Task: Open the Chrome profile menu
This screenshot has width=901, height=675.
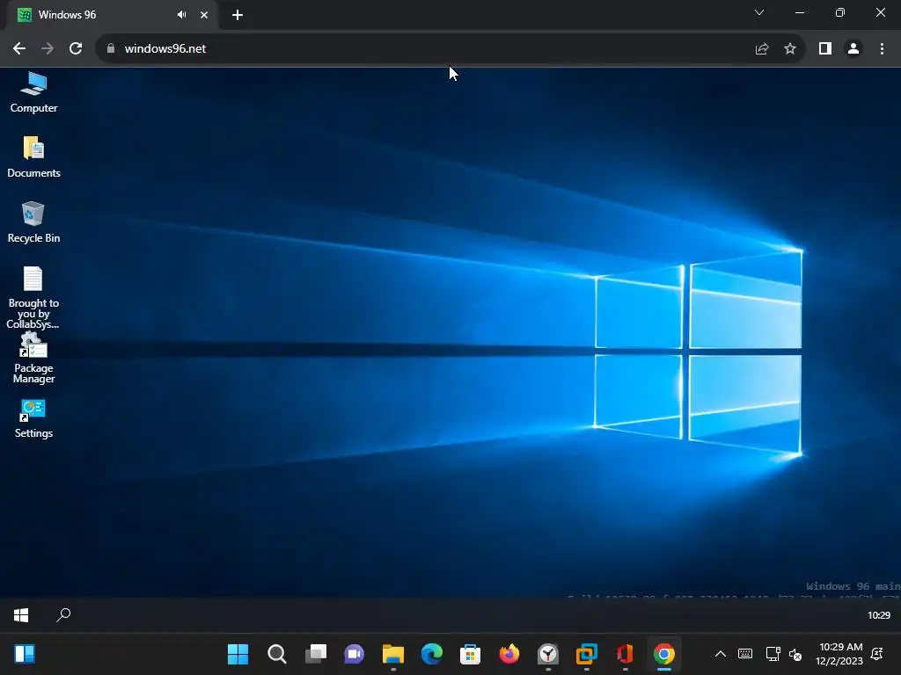Action: point(853,49)
